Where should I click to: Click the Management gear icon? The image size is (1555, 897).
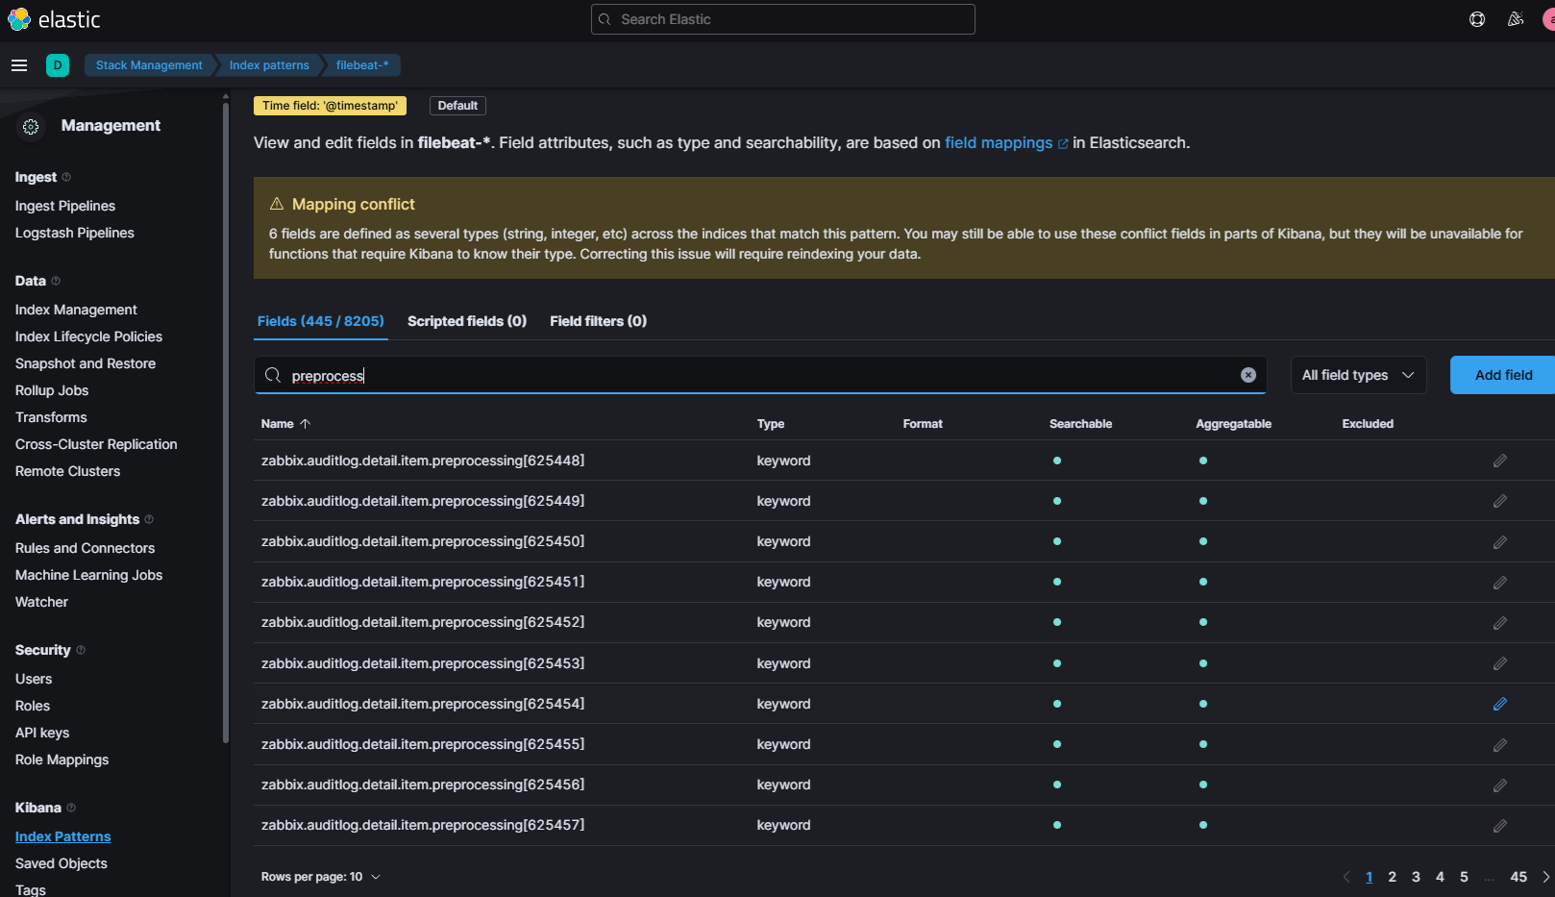31,126
